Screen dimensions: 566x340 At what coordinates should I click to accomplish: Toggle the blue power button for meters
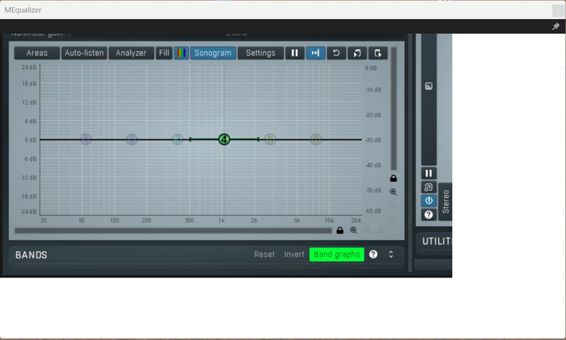[x=429, y=201]
